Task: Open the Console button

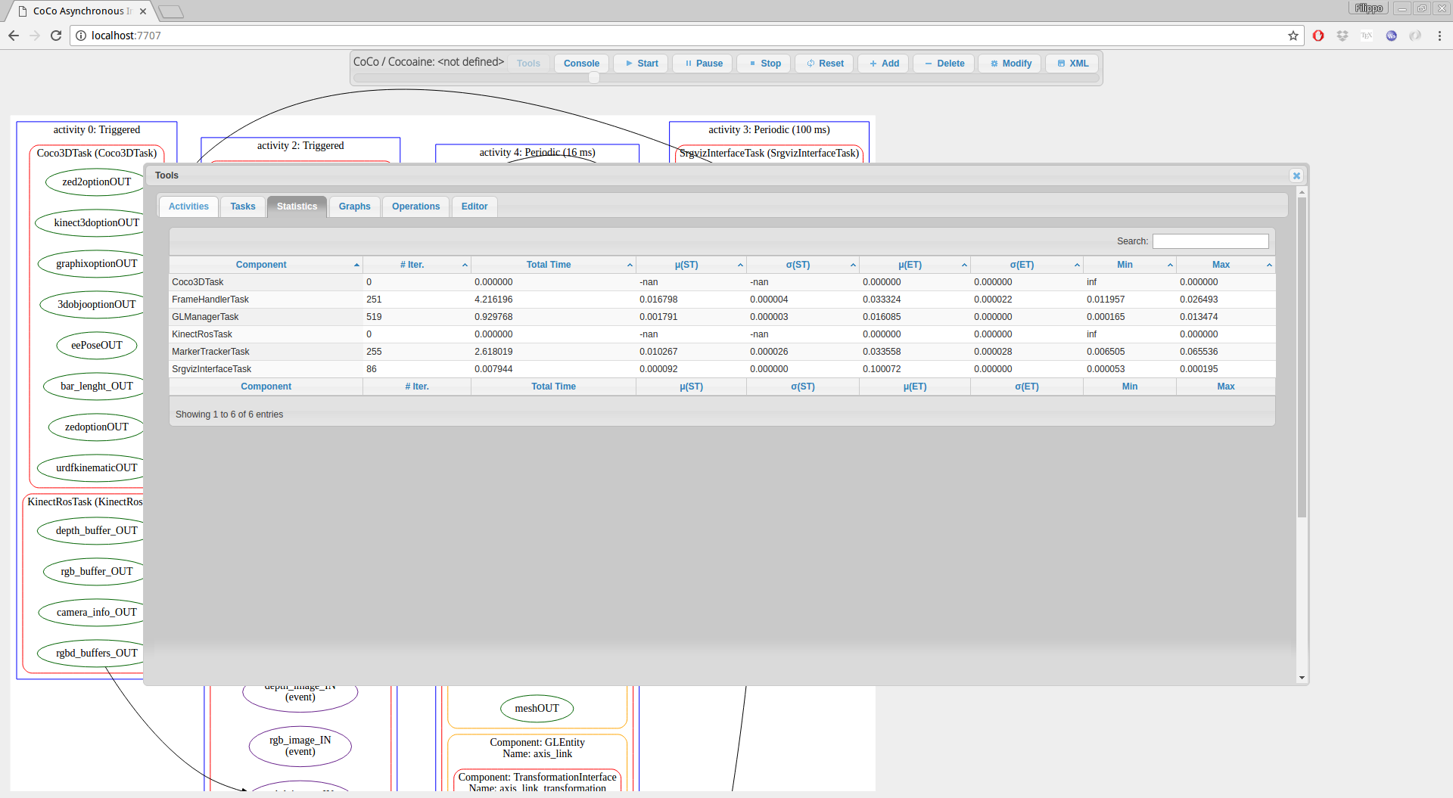Action: tap(581, 64)
